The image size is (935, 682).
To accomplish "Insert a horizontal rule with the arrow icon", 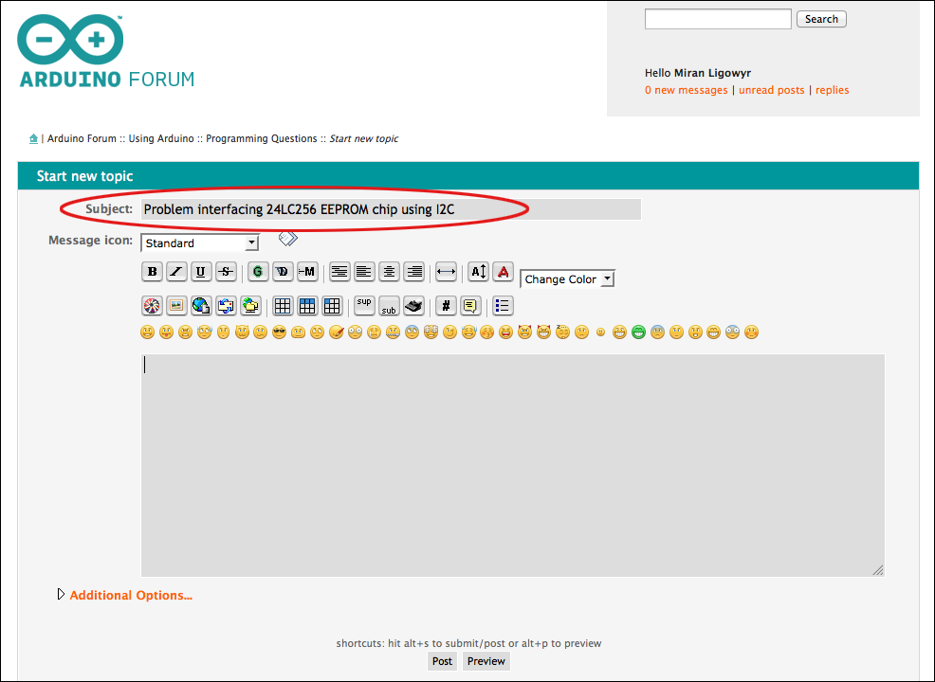I will tap(446, 272).
